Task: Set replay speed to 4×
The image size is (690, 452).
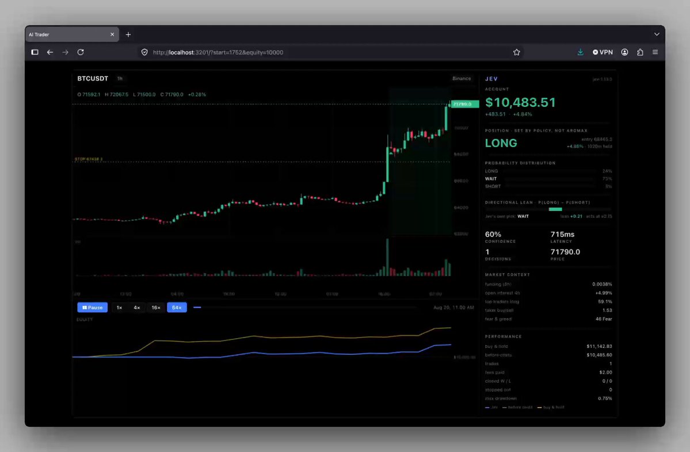Action: coord(137,307)
